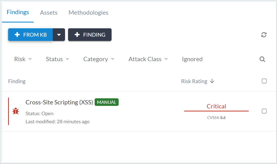The width and height of the screenshot is (277, 164).
Task: Expand the FROM KB dropdown arrow
Action: 59,35
